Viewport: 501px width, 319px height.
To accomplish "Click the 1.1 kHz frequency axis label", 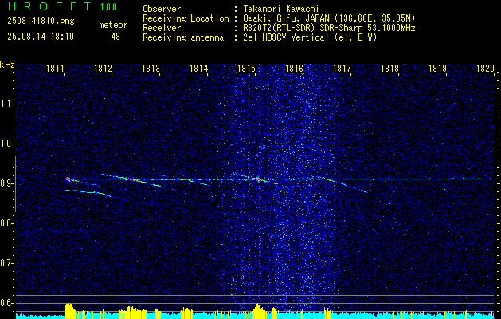I will point(6,104).
